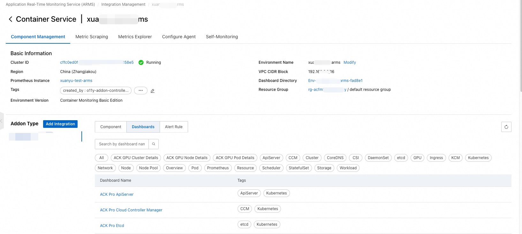Click the green Running status icon
This screenshot has width=522, height=234.
[x=141, y=62]
